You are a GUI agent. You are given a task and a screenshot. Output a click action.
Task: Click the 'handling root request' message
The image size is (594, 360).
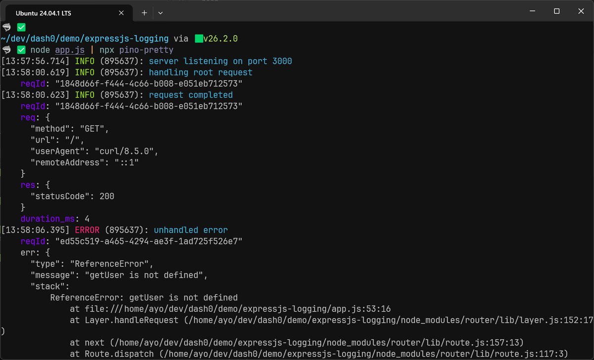(x=200, y=73)
